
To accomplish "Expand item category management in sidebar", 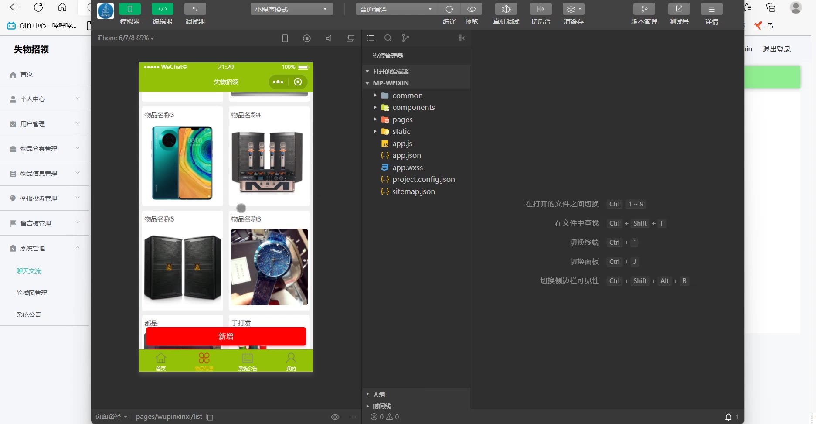I will [44, 149].
